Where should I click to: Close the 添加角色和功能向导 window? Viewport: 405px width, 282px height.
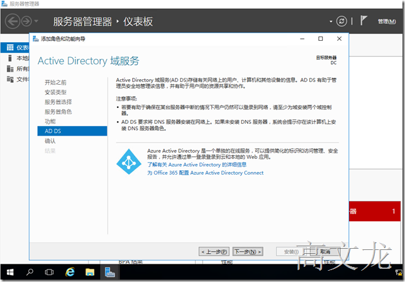(x=340, y=39)
